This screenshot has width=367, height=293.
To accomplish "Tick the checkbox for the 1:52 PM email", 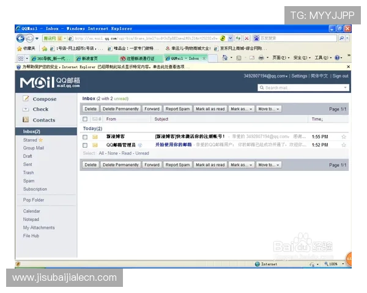I will [85, 145].
